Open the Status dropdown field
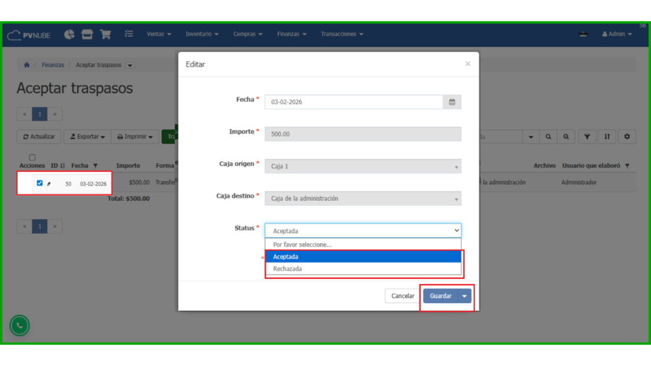 [x=362, y=231]
